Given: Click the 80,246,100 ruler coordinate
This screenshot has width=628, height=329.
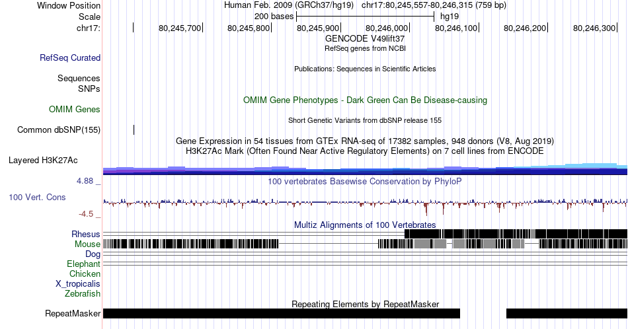Looking at the screenshot, I should [456, 28].
